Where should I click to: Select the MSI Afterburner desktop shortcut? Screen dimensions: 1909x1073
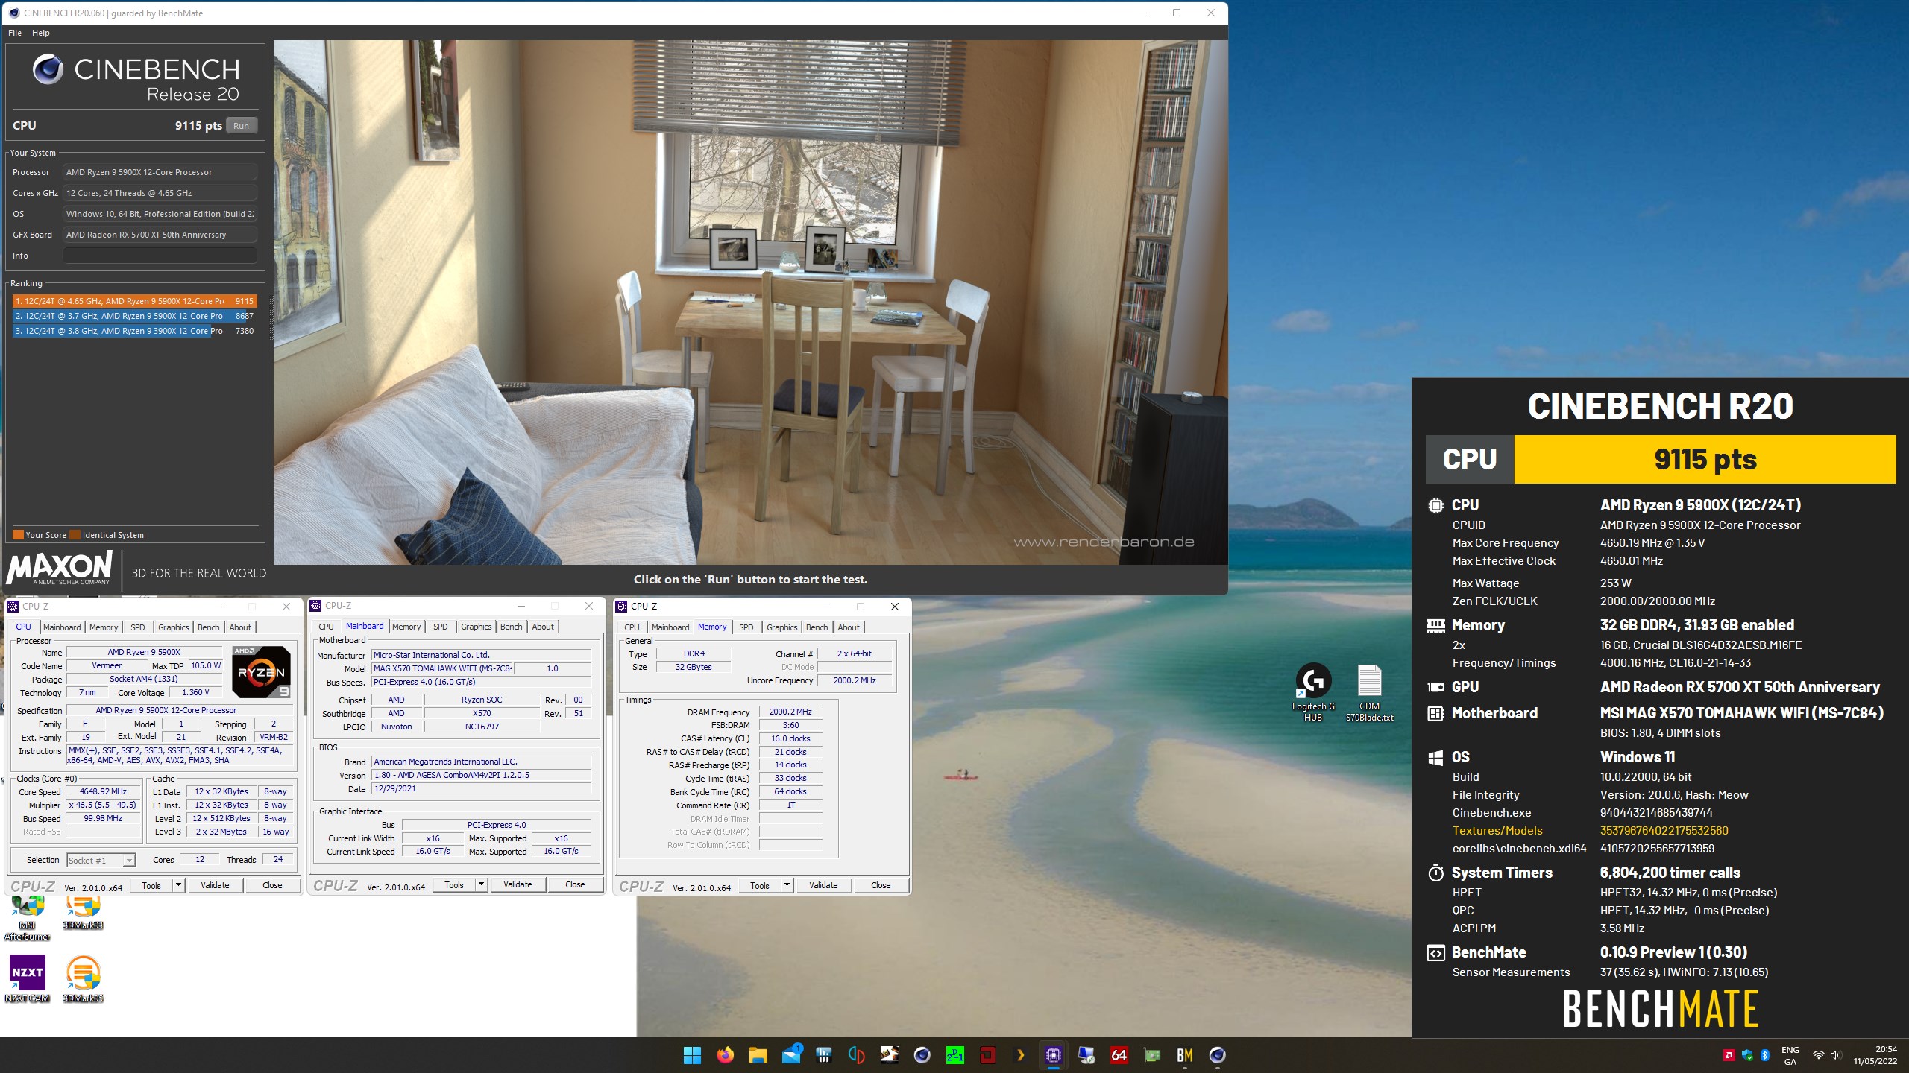pyautogui.click(x=28, y=918)
